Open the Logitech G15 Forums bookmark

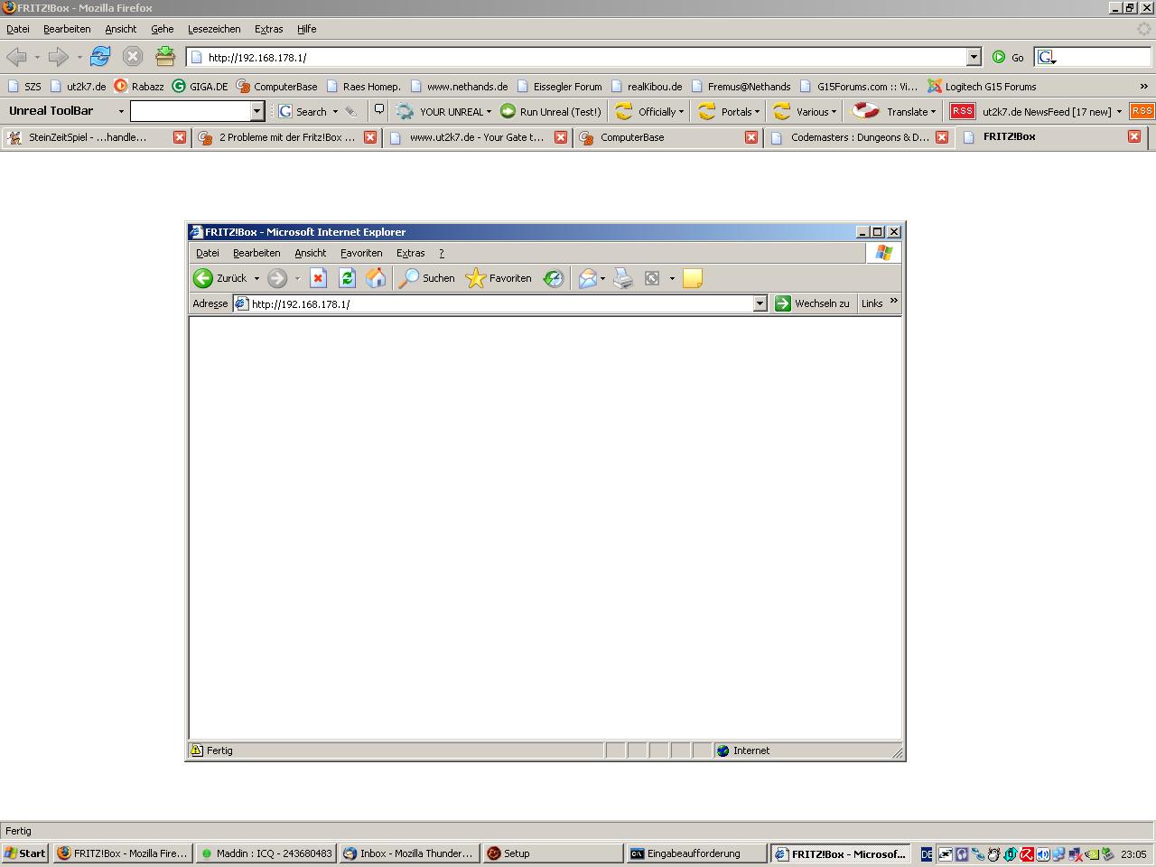coord(982,87)
